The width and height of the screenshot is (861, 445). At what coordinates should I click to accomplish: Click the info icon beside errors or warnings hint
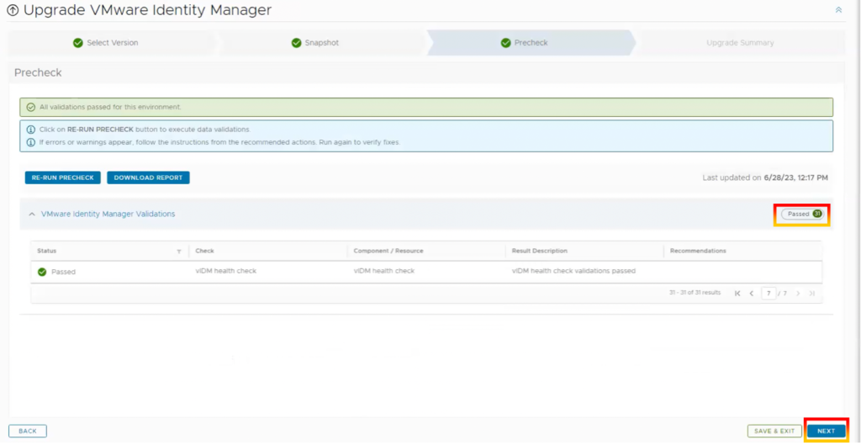pos(31,141)
